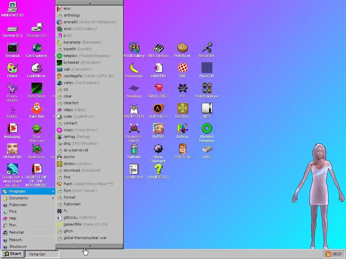Launch the MIDI Jukebox icon

click(x=158, y=50)
